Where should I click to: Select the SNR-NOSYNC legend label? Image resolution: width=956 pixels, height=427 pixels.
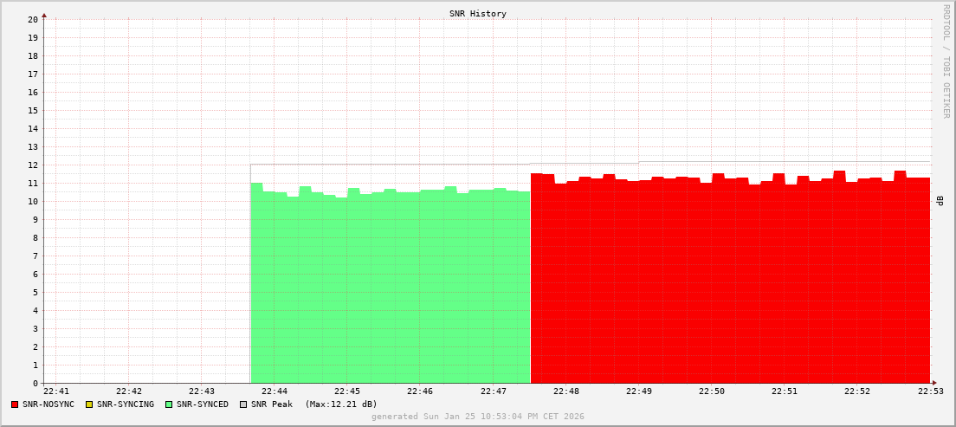48,404
